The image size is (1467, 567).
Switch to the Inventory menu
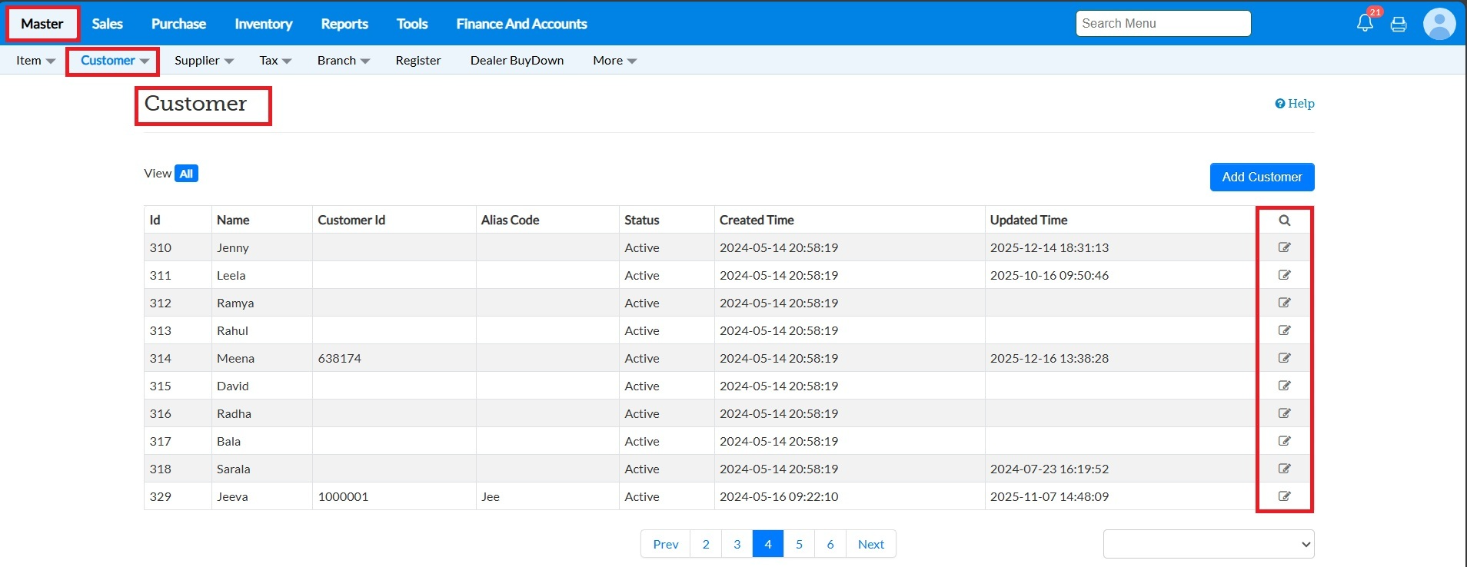pos(263,24)
